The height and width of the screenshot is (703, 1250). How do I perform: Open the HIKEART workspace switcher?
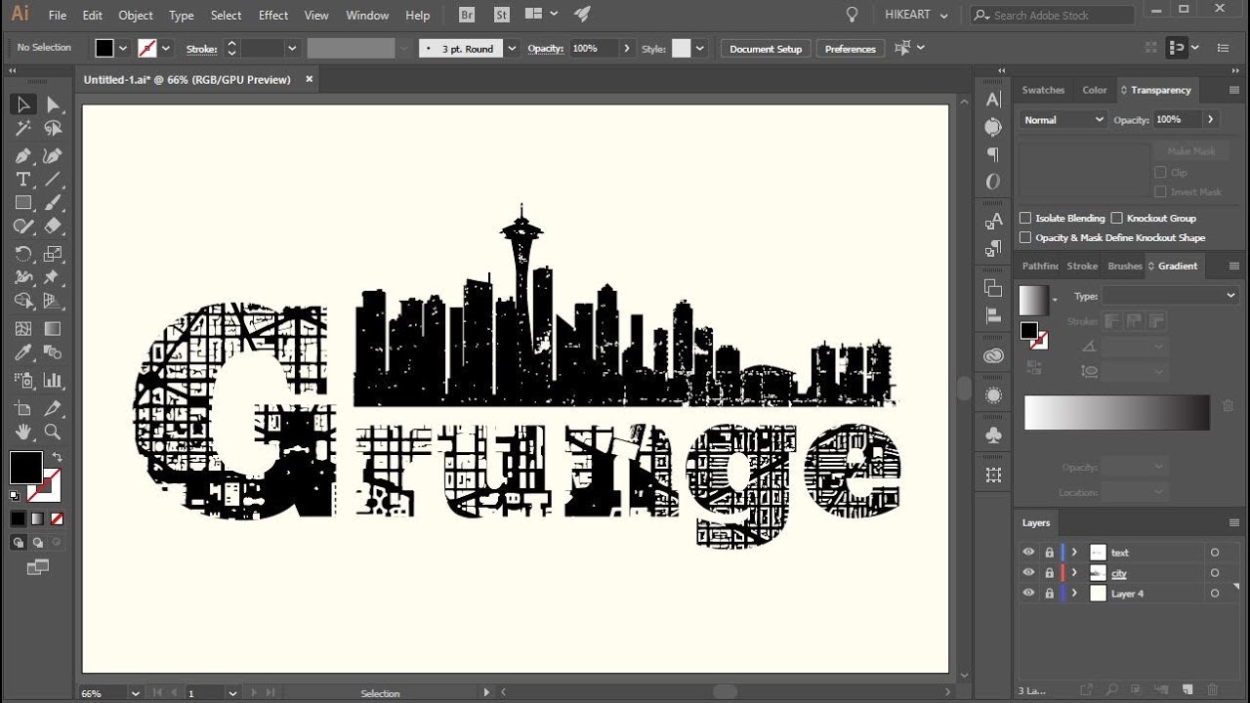[x=915, y=16]
